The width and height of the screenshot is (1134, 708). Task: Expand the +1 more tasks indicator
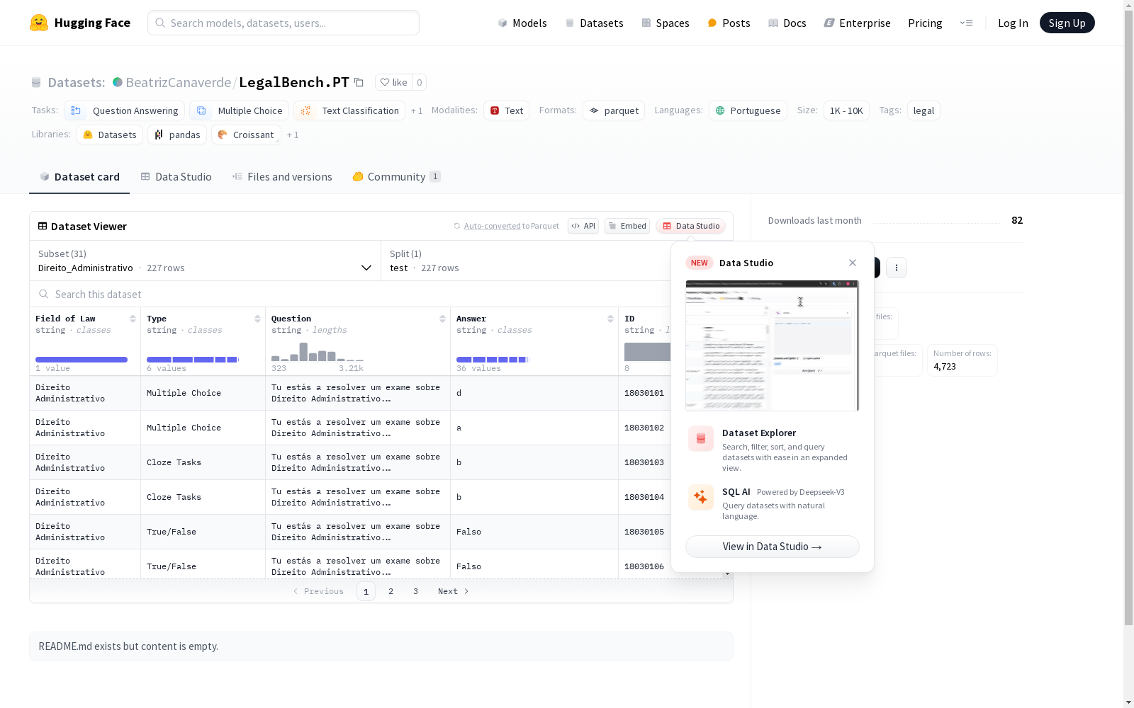[417, 110]
